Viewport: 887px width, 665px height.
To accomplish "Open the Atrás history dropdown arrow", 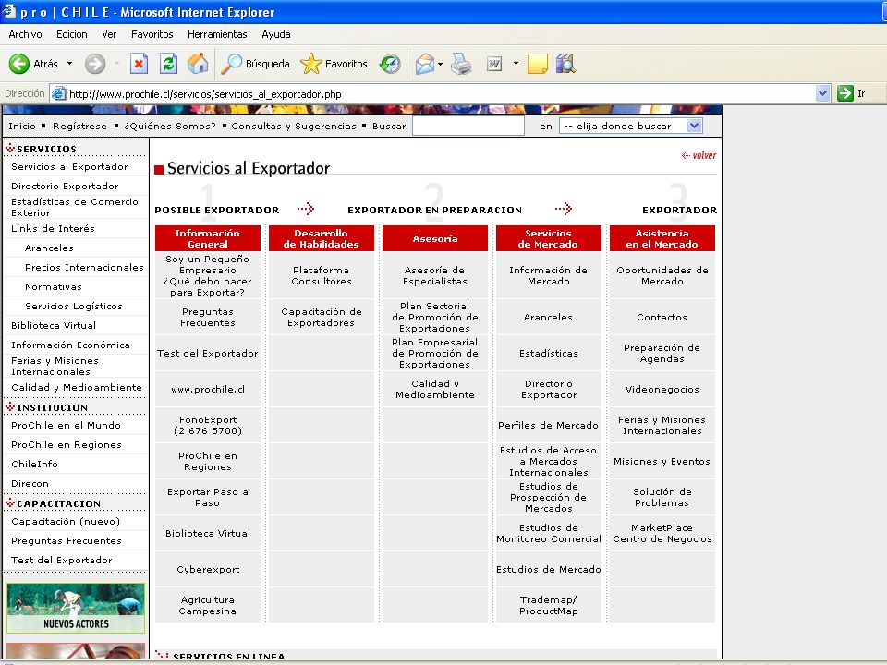I will pos(69,64).
